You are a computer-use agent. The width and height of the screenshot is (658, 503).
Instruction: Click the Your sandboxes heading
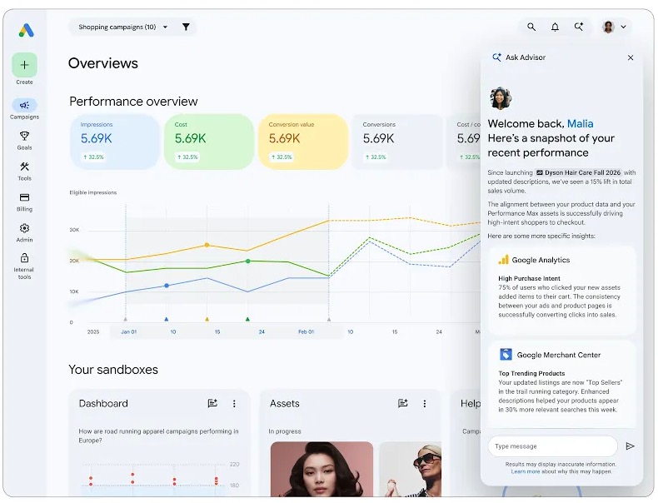point(113,369)
